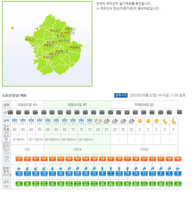
Task: Click the 수리산 dot on the map
Action: pos(44,57)
